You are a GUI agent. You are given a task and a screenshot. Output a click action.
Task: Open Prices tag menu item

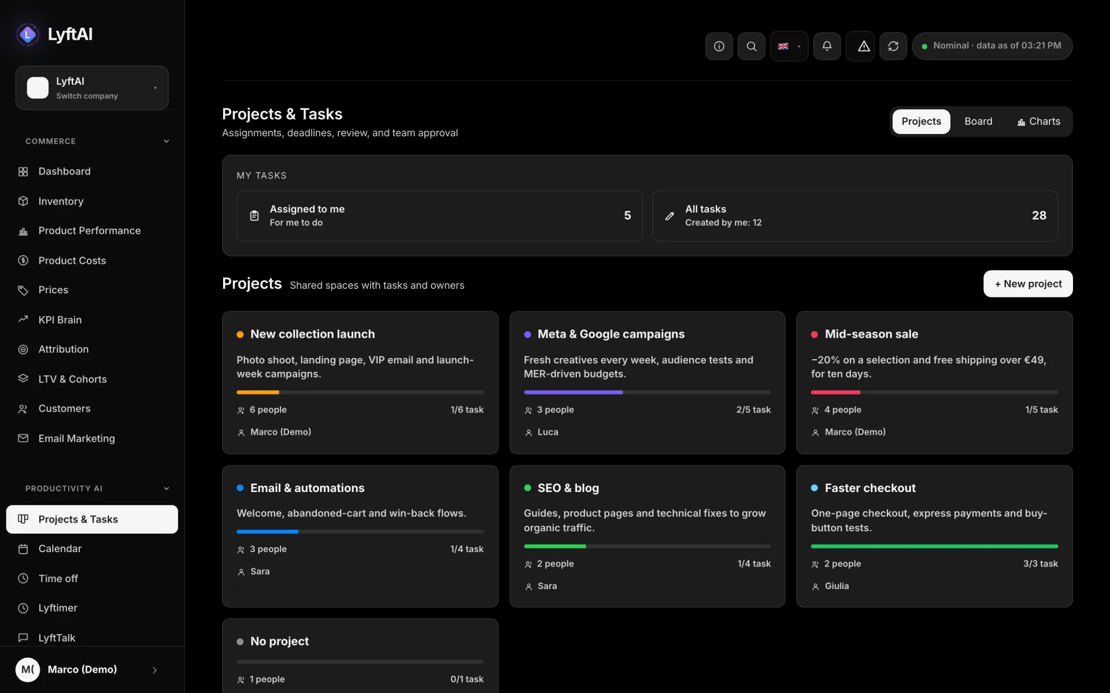92,290
